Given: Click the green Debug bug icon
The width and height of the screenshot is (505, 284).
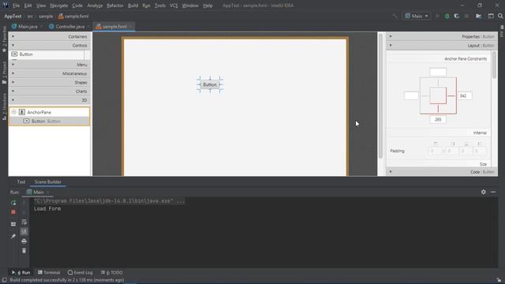Looking at the screenshot, I should coord(447,16).
